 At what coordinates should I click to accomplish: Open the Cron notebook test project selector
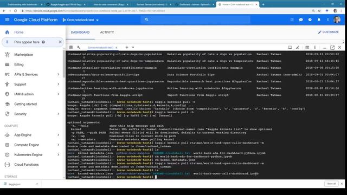[81, 20]
